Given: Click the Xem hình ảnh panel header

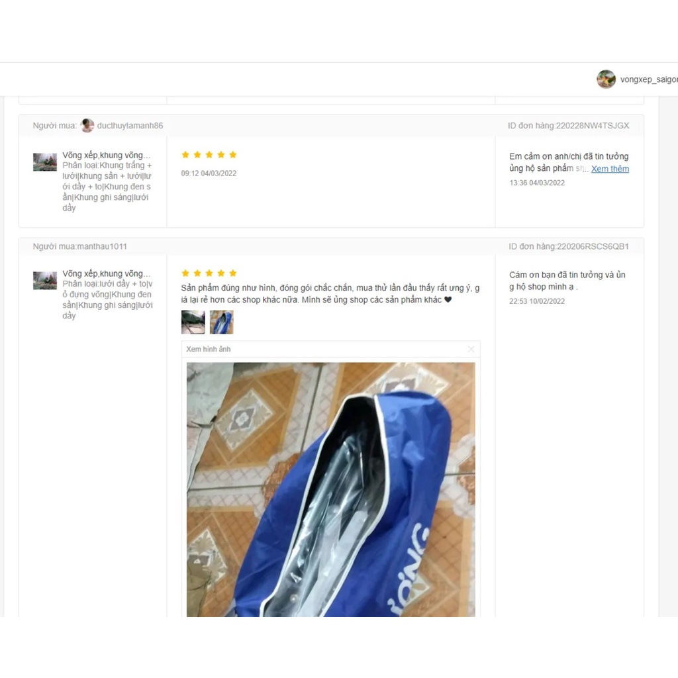Looking at the screenshot, I should 331,350.
